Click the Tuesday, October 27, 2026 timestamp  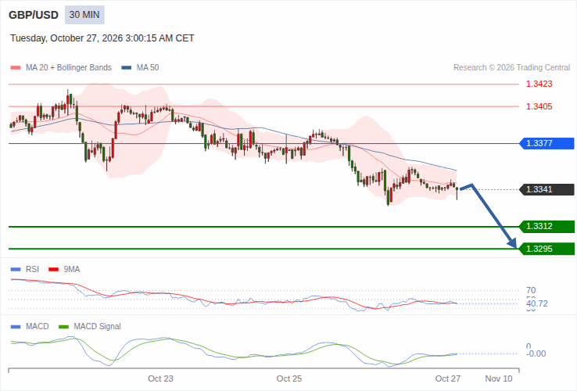pos(102,38)
